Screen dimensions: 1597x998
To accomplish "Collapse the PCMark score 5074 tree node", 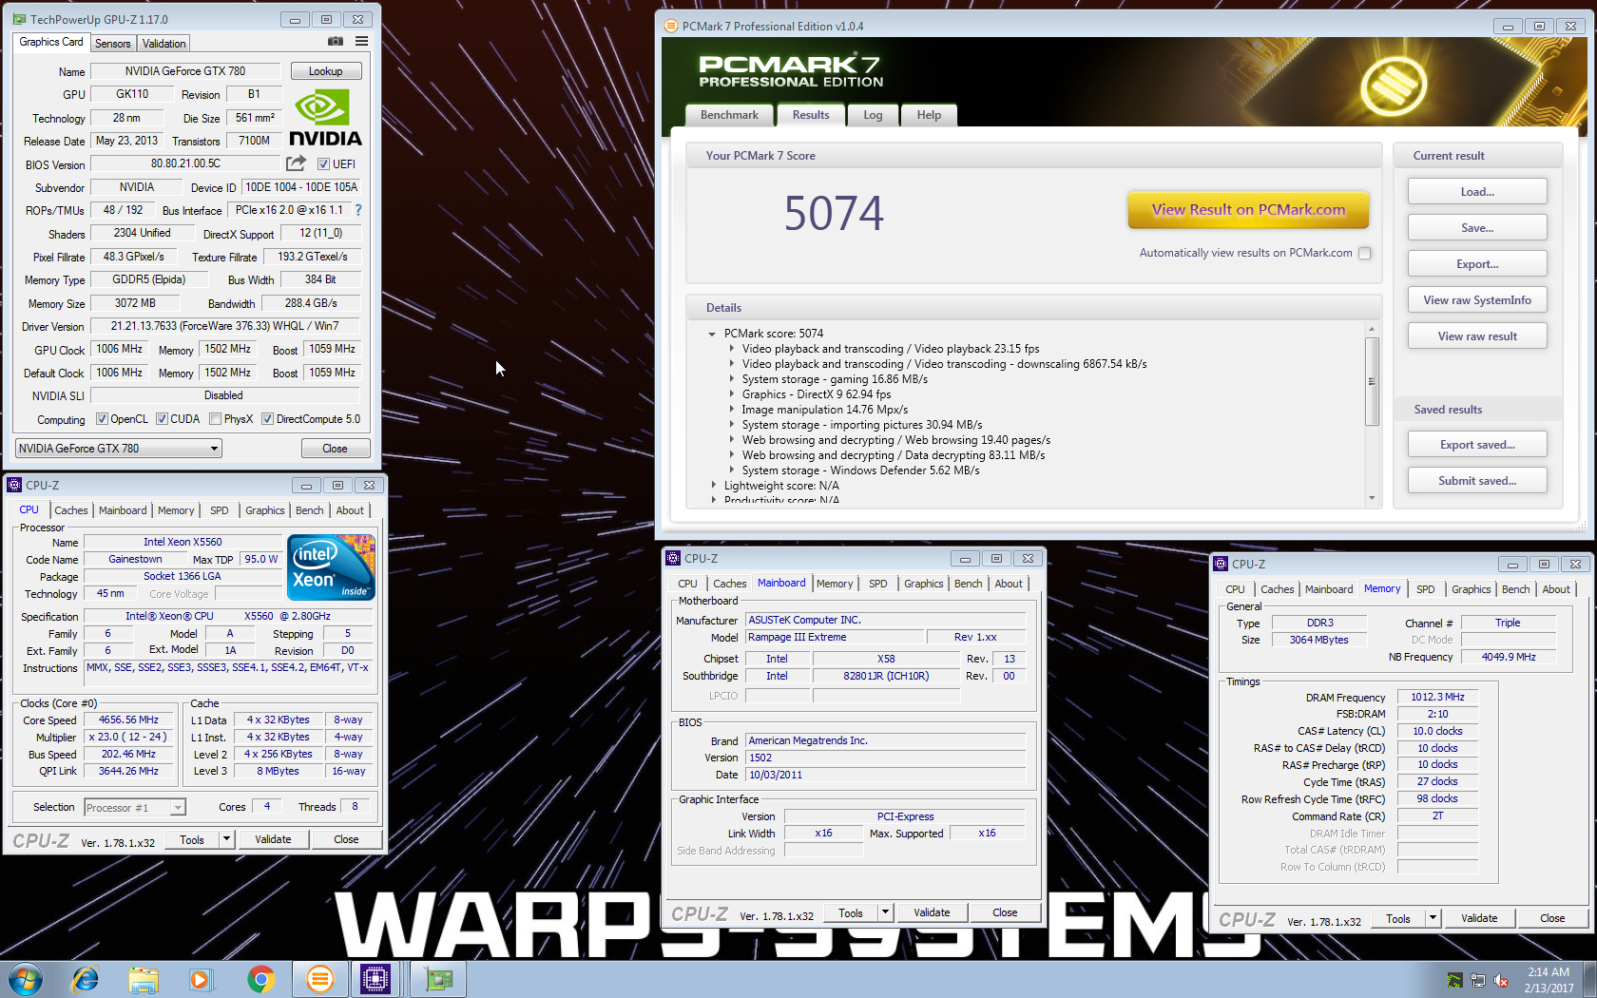I will coord(712,334).
